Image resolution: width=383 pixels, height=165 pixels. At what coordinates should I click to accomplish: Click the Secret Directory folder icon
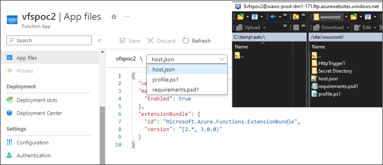coord(314,71)
